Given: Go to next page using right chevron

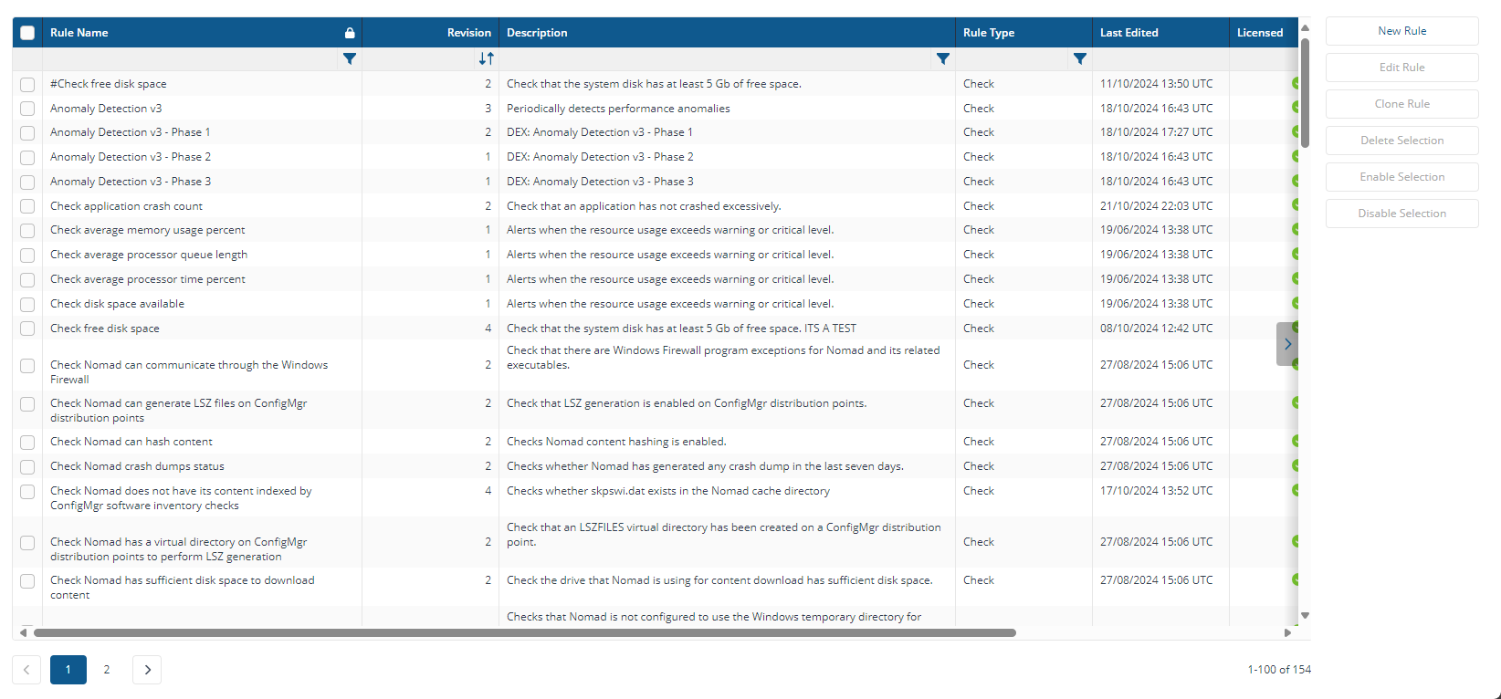Looking at the screenshot, I should (x=147, y=670).
